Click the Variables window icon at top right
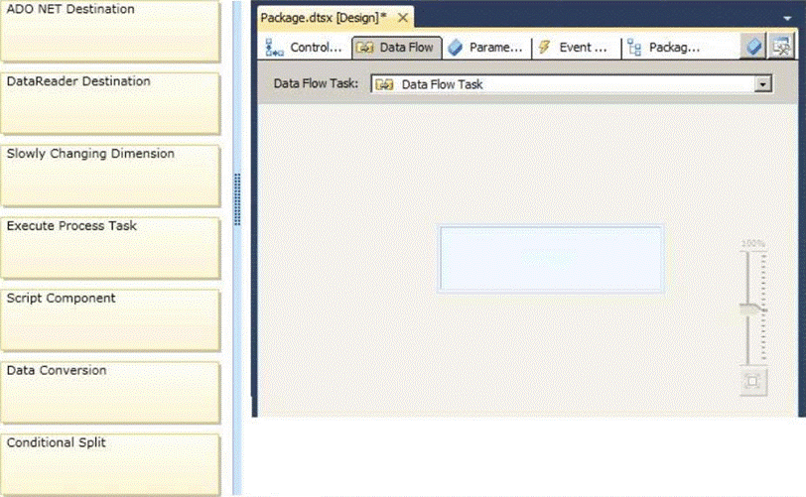The width and height of the screenshot is (806, 497). 781,47
